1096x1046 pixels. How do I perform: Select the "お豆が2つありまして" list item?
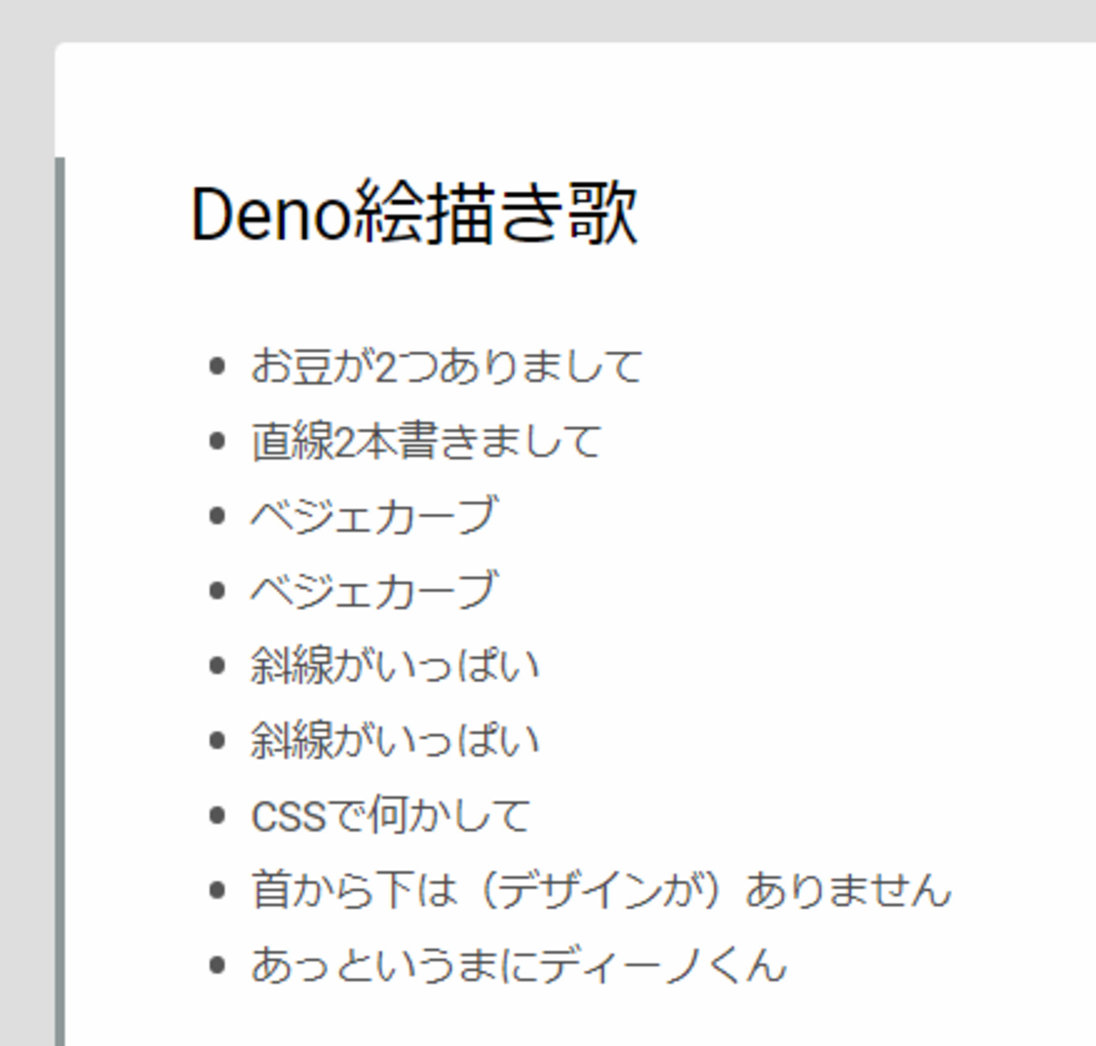coord(447,367)
